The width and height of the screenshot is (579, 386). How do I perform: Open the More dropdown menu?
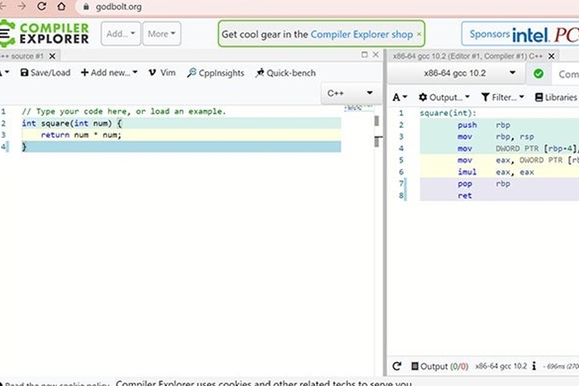click(162, 34)
